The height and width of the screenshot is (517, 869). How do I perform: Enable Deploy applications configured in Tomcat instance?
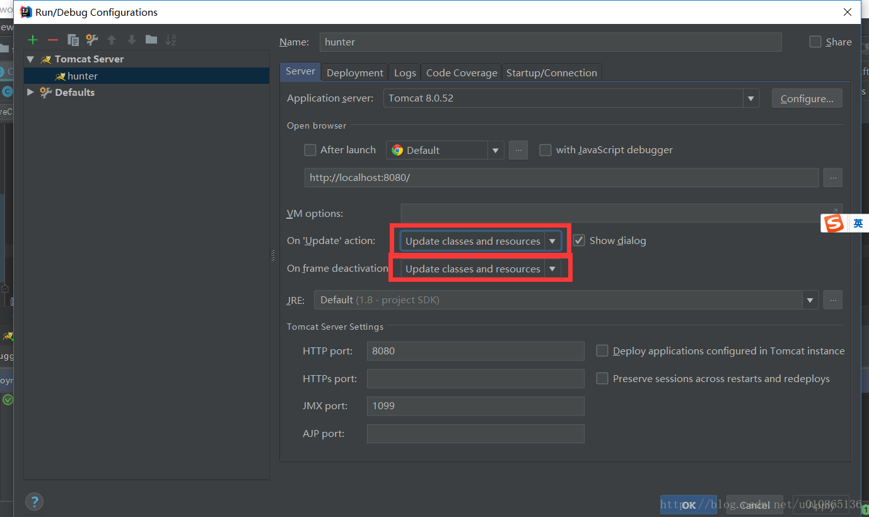pyautogui.click(x=602, y=351)
